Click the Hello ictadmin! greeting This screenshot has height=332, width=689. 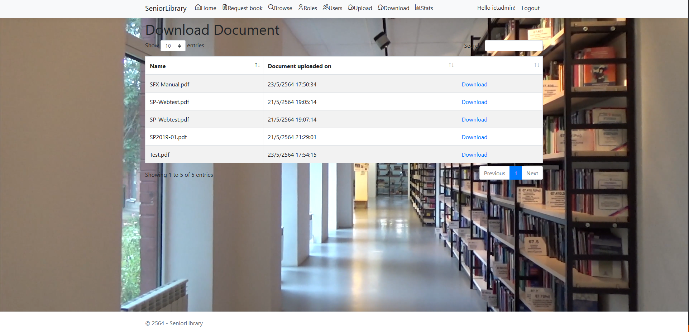point(496,8)
